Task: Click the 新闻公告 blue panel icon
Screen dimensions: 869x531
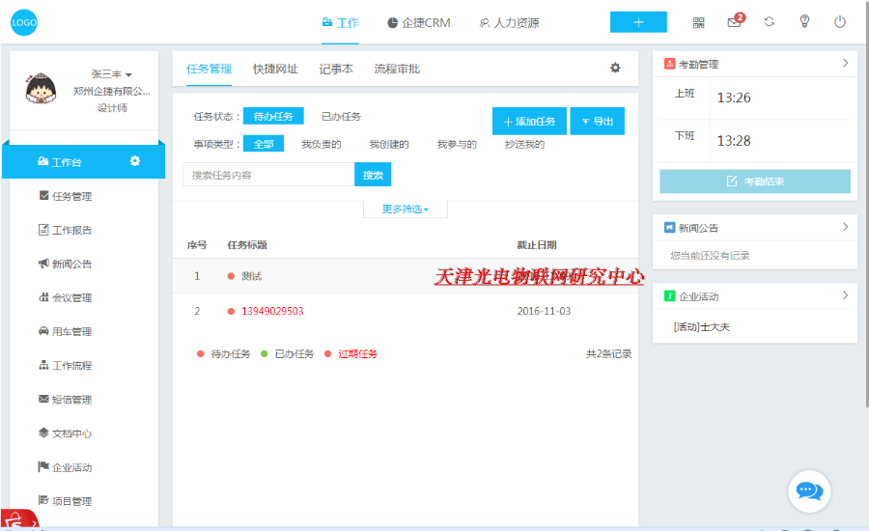Action: [x=669, y=228]
